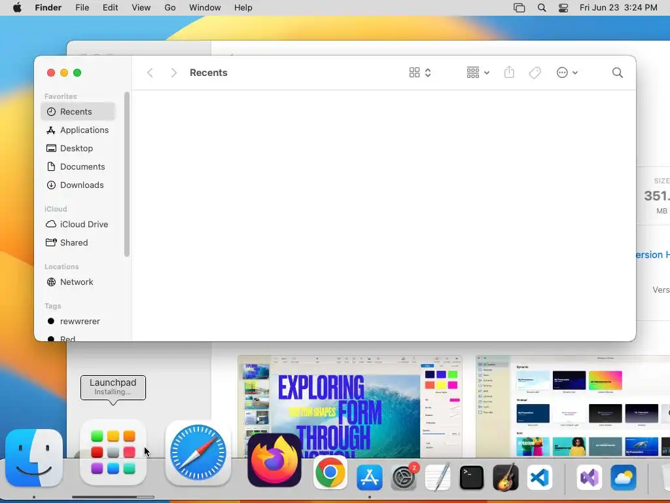
Task: Zoom the Finder window with the green button
Action: click(x=77, y=73)
